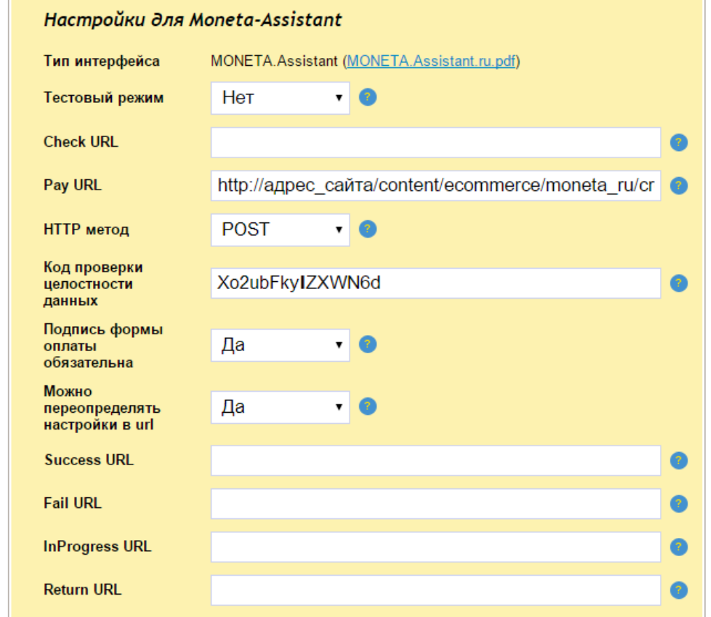711x617 pixels.
Task: Click the Return URL input field
Action: (x=436, y=590)
